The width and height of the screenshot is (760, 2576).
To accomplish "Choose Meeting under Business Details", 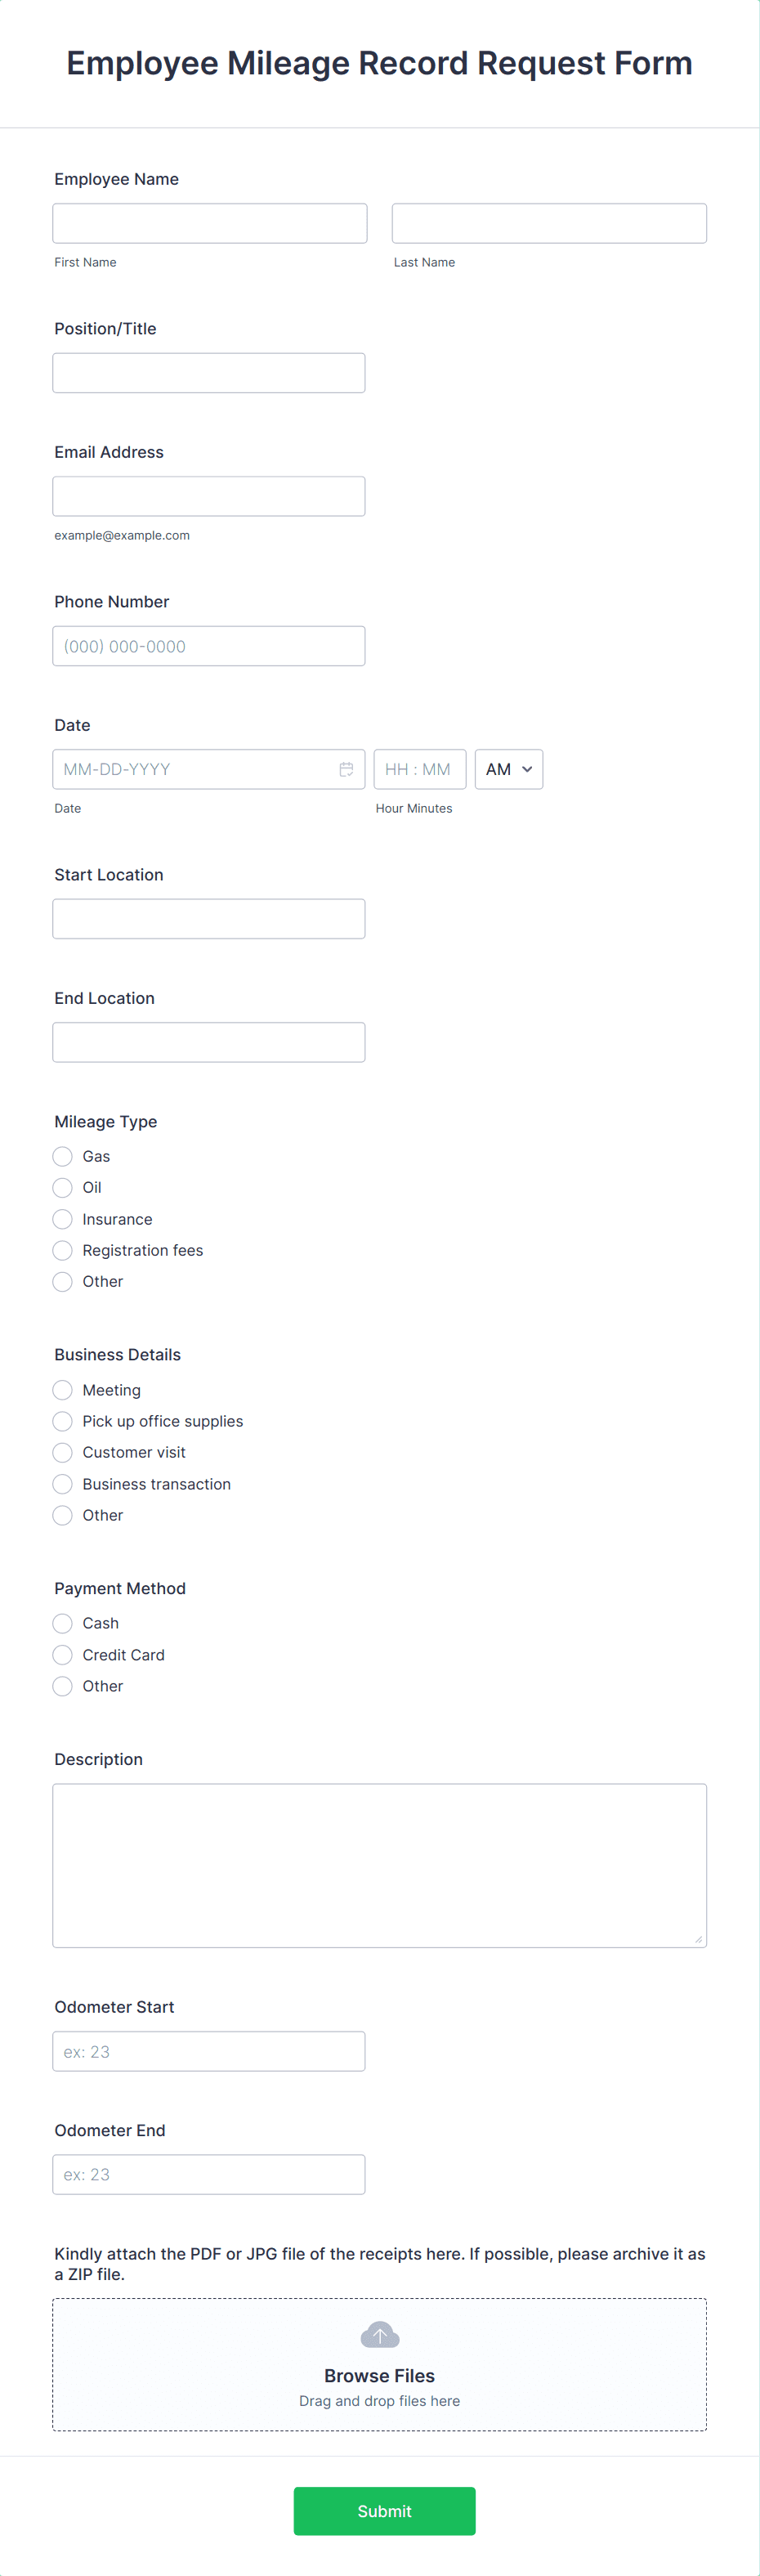I will pos(61,1390).
